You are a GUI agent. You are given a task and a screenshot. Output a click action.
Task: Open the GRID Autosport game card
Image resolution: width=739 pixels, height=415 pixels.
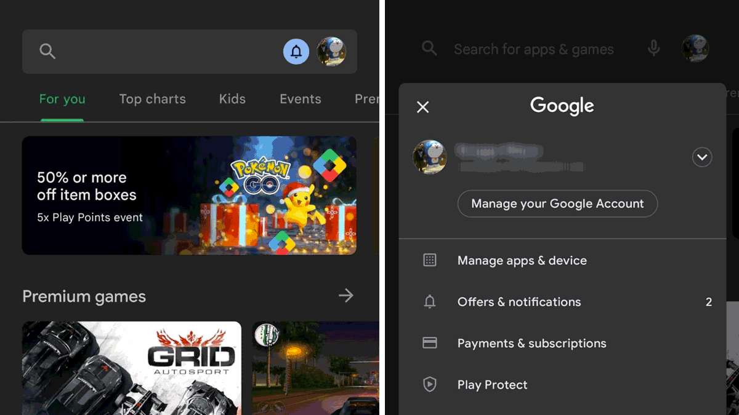[132, 368]
